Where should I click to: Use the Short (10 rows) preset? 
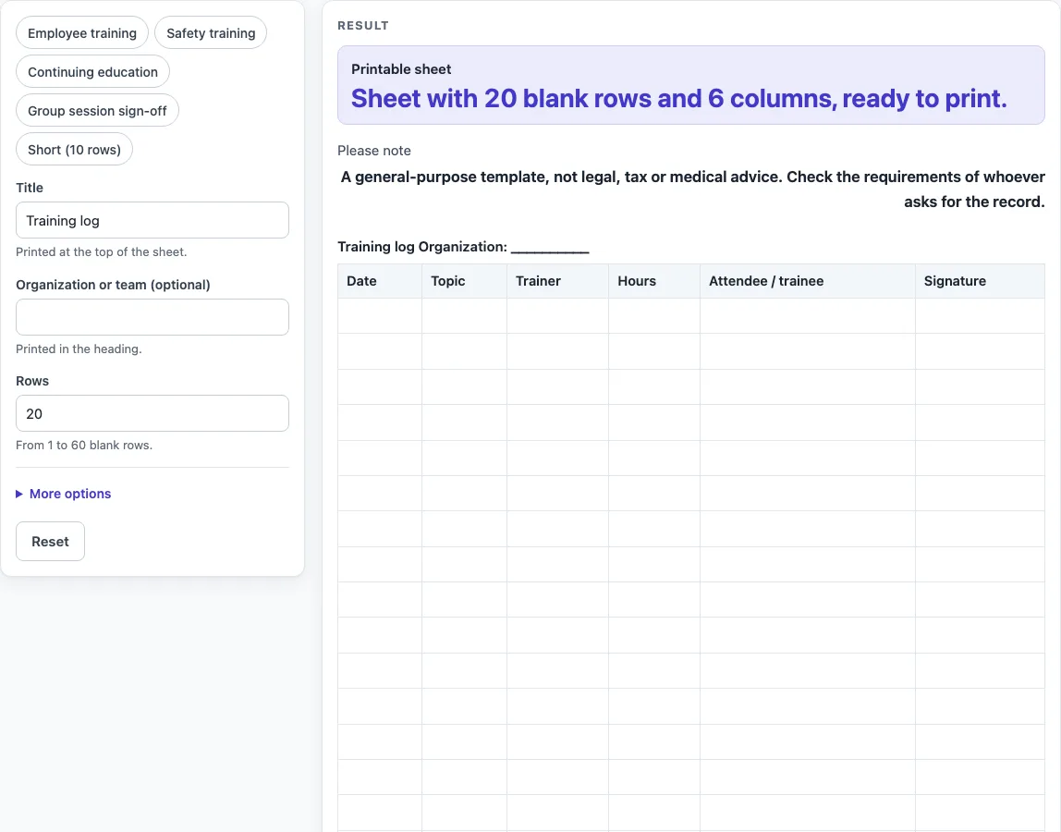coord(75,150)
